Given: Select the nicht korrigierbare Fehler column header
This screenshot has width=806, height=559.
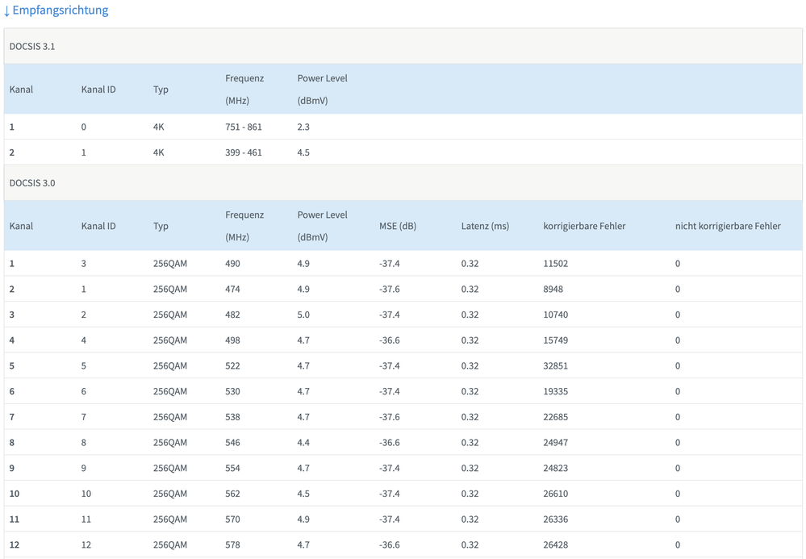Looking at the screenshot, I should [x=727, y=226].
